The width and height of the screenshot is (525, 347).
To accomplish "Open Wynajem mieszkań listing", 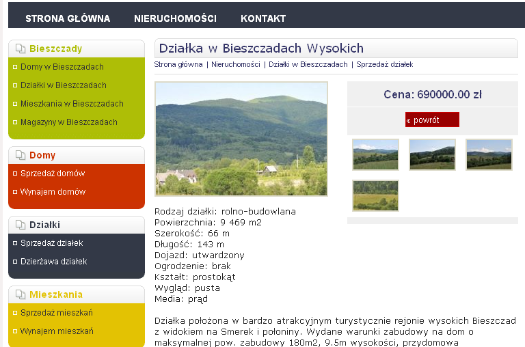I will click(x=57, y=331).
